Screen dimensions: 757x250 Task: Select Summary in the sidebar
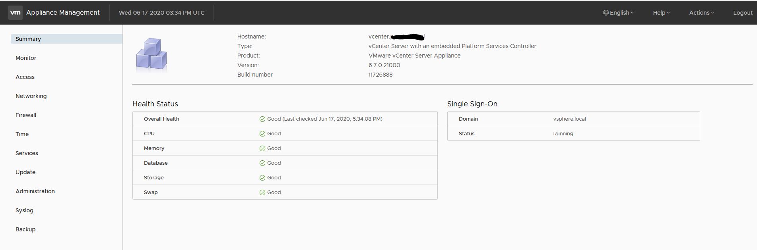coord(66,39)
